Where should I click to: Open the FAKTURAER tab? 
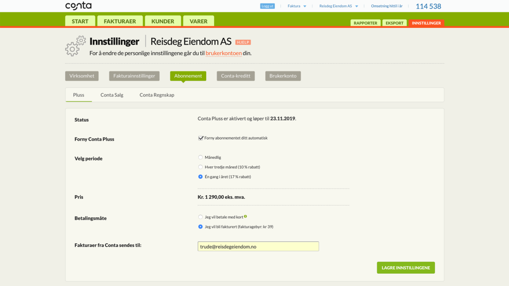[120, 21]
